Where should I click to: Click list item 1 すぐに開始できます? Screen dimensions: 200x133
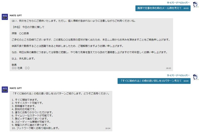25,100
